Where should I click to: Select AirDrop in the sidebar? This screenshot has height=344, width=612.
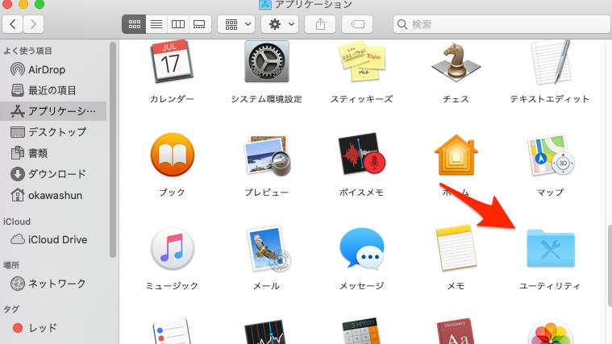53,69
